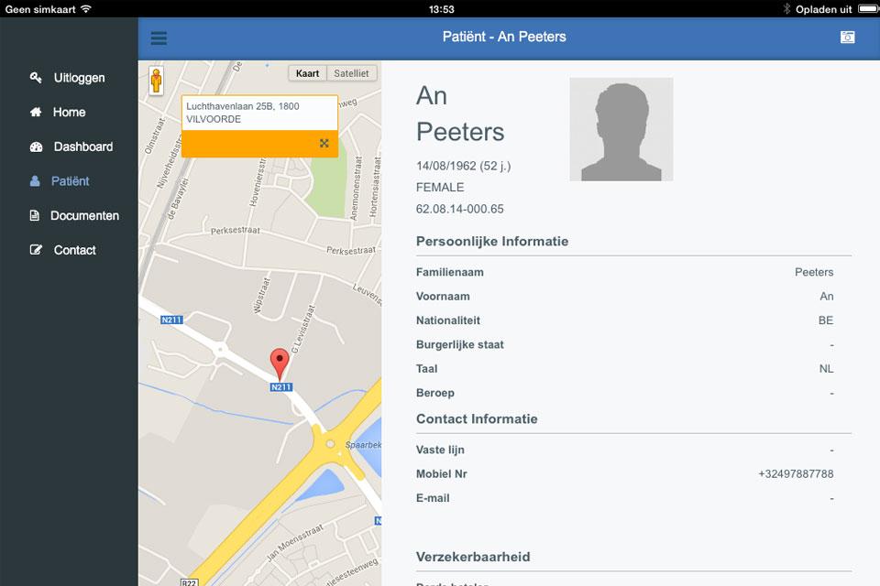
Task: Click the Contact edit icon
Action: coord(36,250)
